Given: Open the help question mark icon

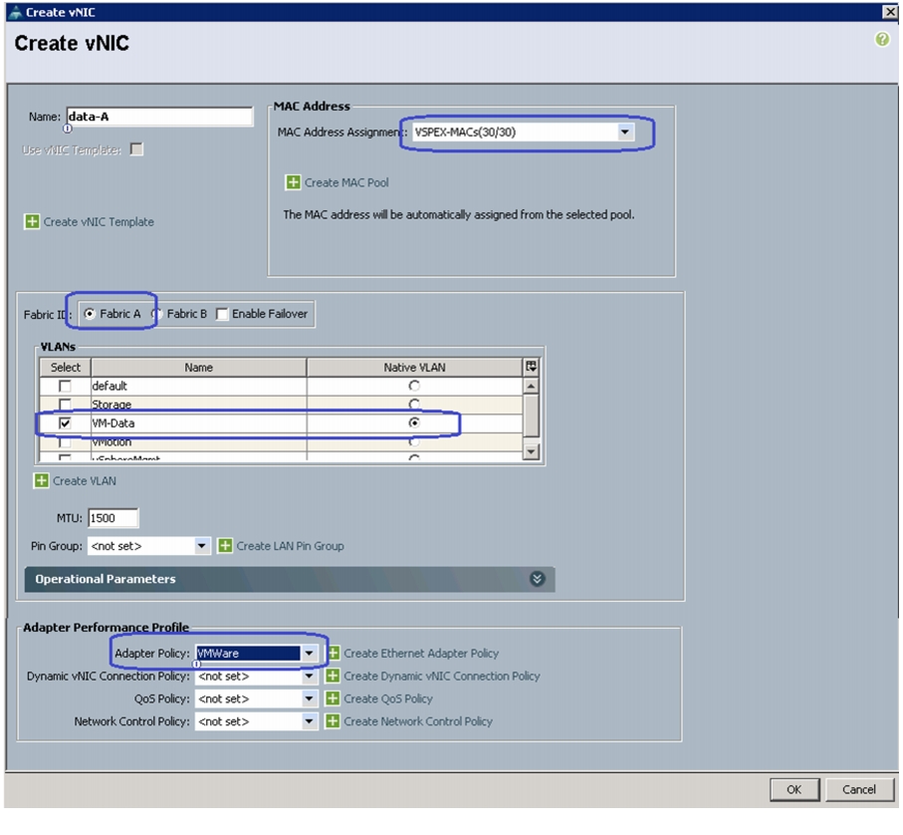Looking at the screenshot, I should click(882, 39).
